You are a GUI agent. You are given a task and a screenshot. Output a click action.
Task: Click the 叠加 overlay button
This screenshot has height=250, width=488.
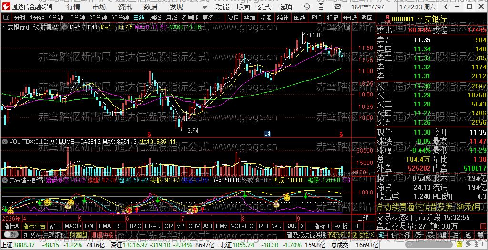[250, 18]
